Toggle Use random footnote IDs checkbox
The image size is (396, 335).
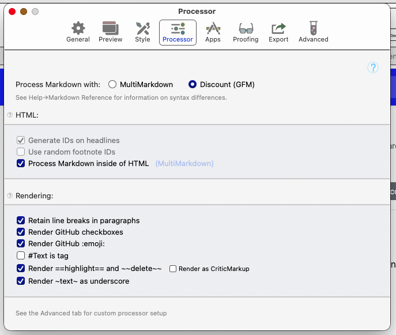(21, 152)
